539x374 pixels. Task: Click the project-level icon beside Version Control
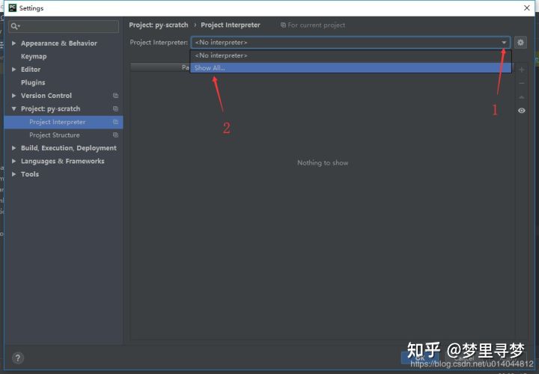115,96
